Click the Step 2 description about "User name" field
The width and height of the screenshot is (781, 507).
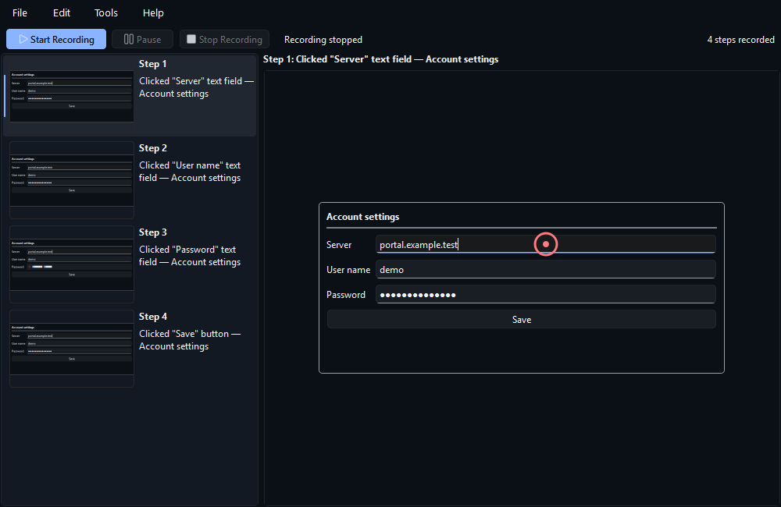click(x=190, y=172)
